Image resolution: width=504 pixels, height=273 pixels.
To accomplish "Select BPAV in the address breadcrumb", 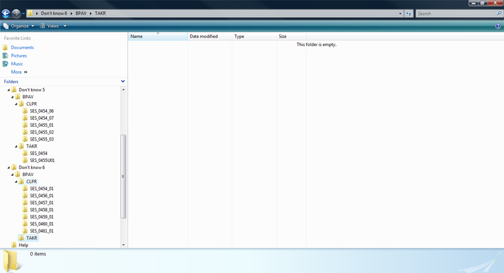I will [x=81, y=13].
